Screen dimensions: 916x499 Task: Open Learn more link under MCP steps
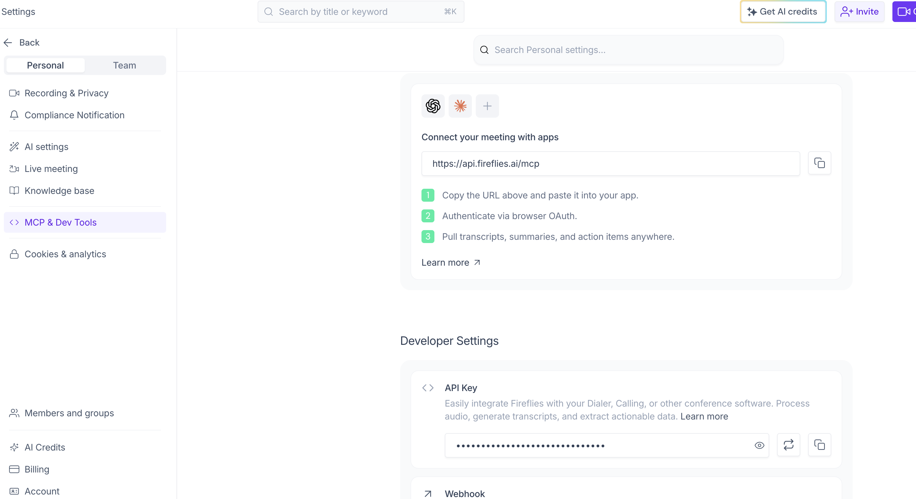tap(451, 262)
